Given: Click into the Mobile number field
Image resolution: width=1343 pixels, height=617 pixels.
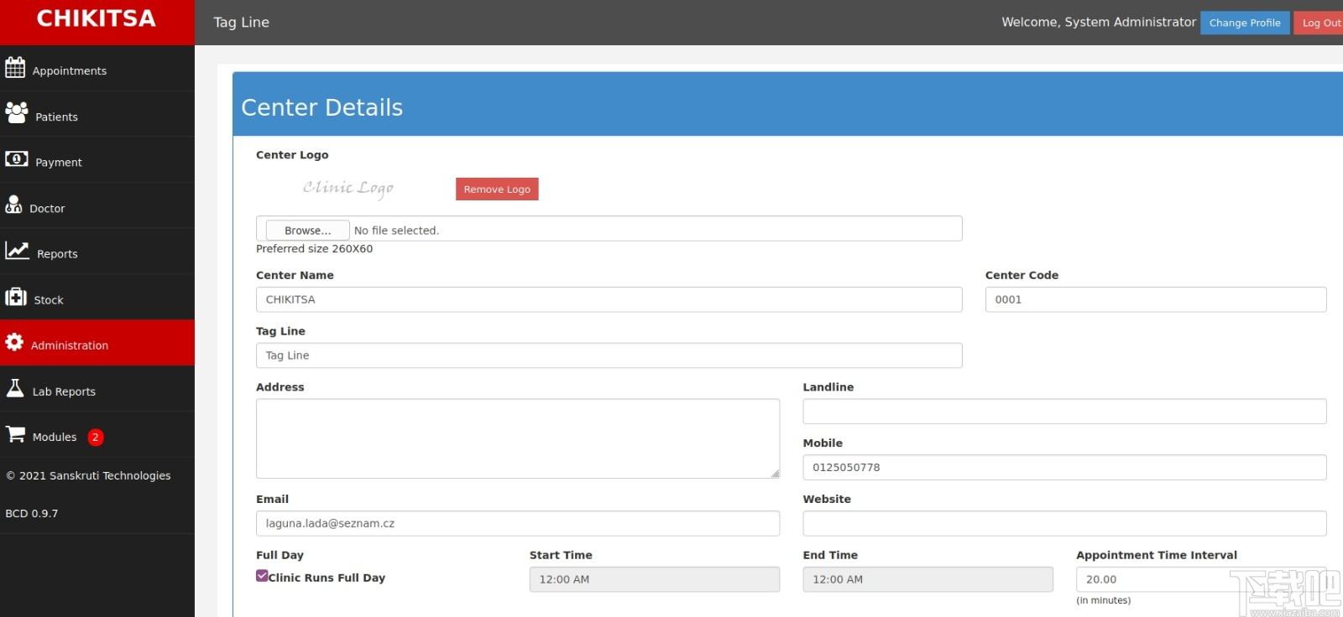Looking at the screenshot, I should tap(1064, 468).
